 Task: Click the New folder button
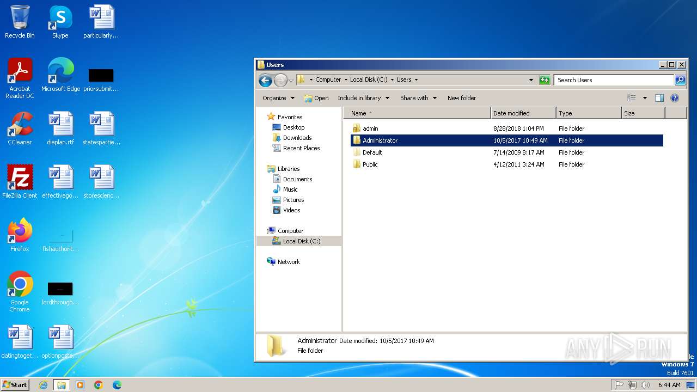click(x=462, y=98)
